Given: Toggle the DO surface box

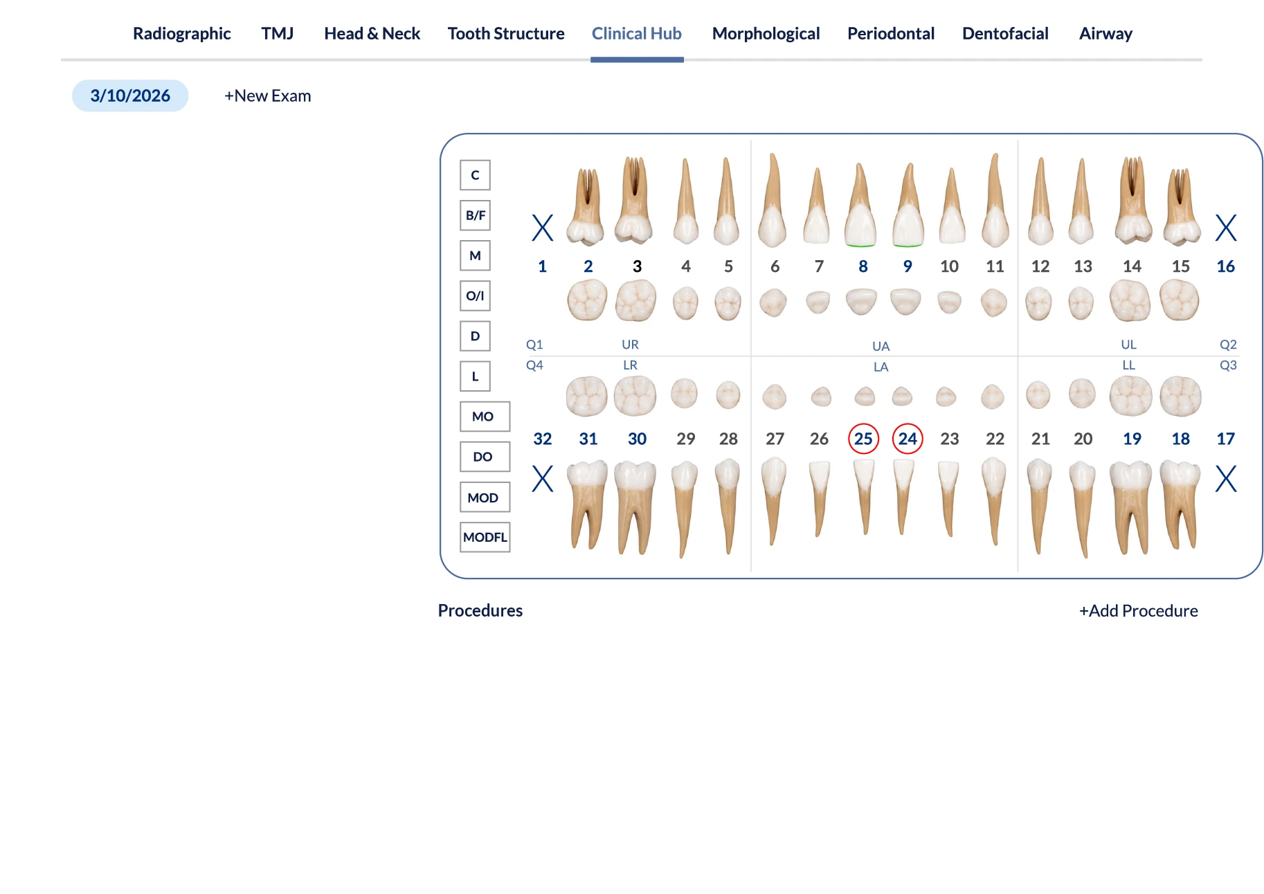Looking at the screenshot, I should (485, 457).
